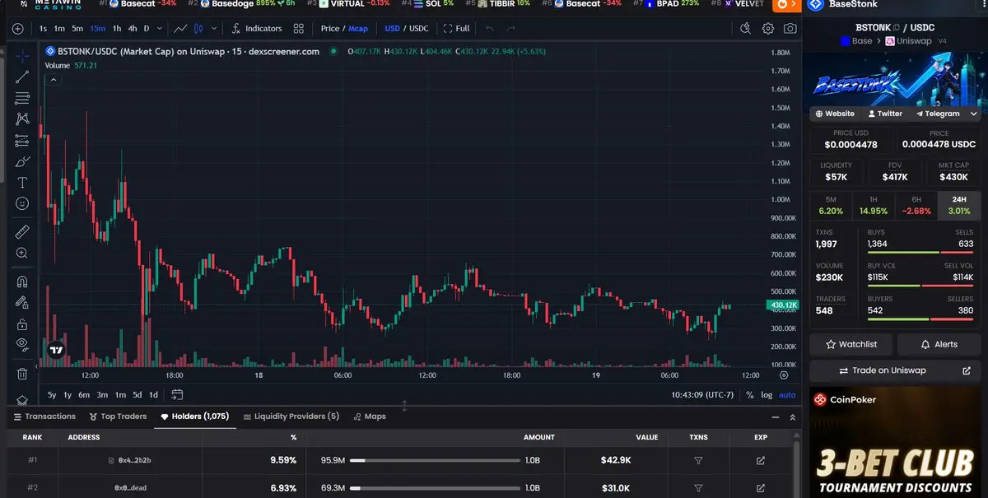Image resolution: width=988 pixels, height=498 pixels.
Task: Set interval to 1s
Action: [x=43, y=28]
